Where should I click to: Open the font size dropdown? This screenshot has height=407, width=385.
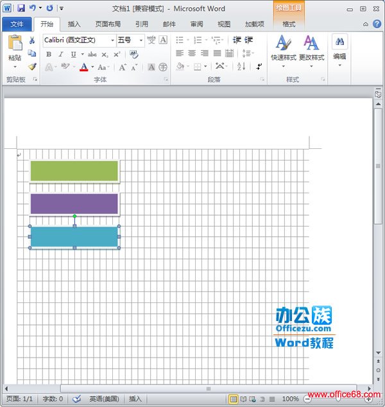[141, 40]
